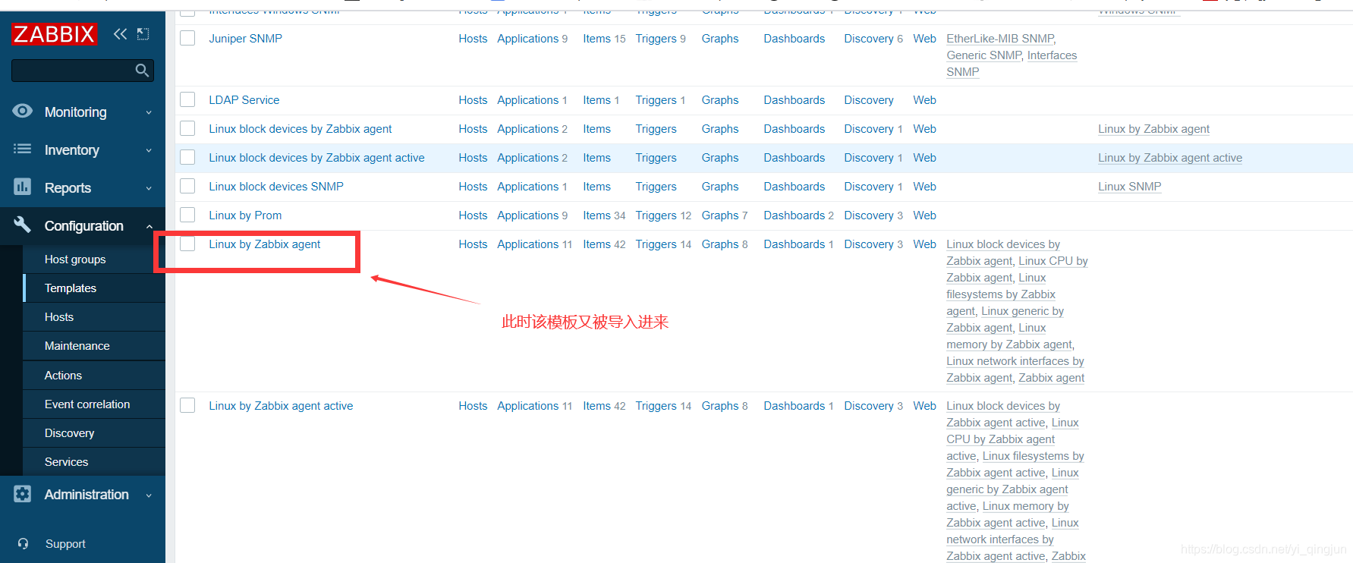Open Triggers 12 of Linux by Prom
Viewport: 1353px width, 563px height.
(663, 215)
